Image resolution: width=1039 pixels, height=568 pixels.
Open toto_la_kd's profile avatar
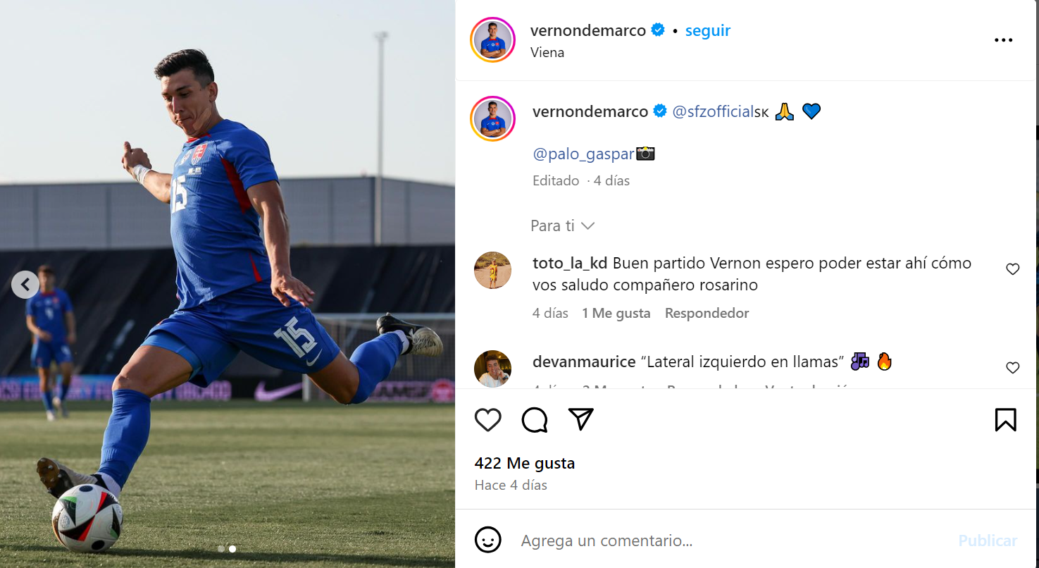tap(492, 270)
